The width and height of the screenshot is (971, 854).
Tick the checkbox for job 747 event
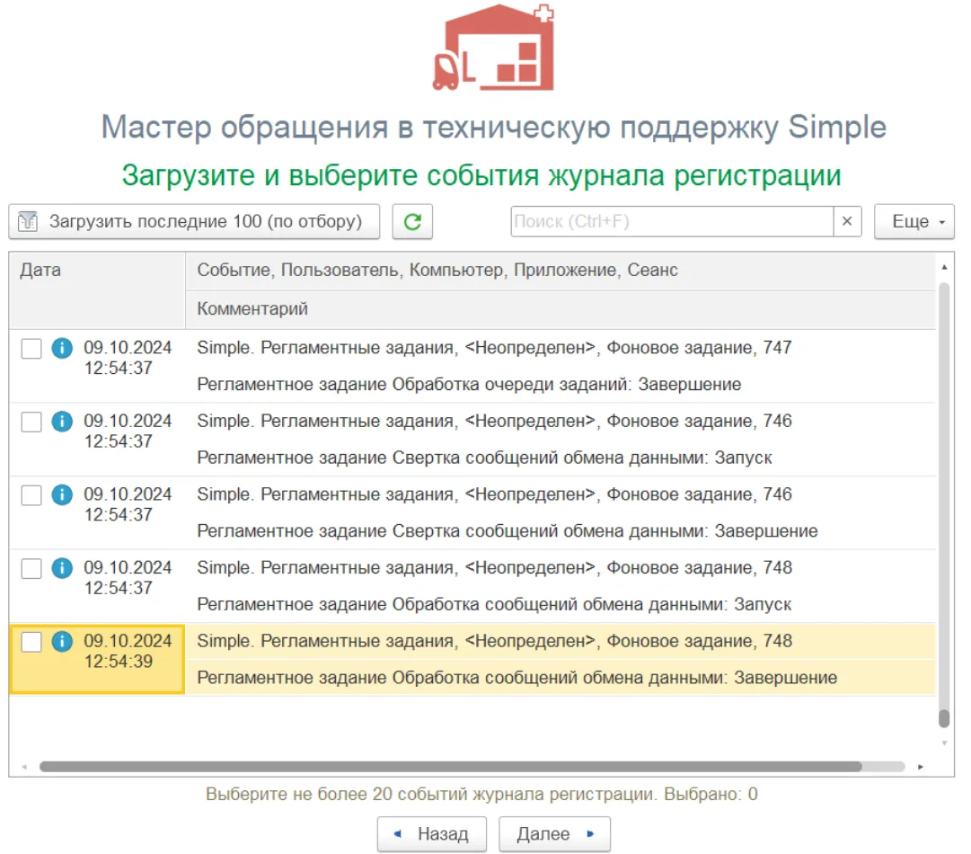point(31,348)
